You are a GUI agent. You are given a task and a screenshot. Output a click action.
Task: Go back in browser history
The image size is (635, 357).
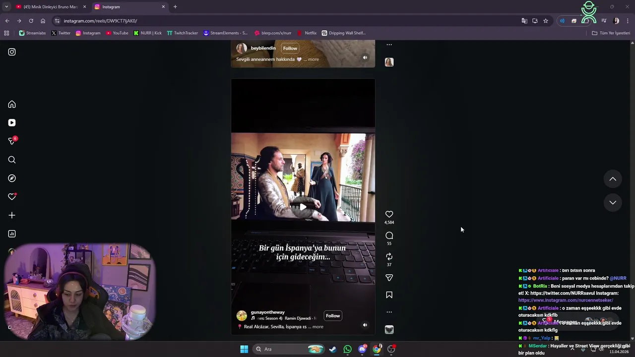tap(7, 21)
